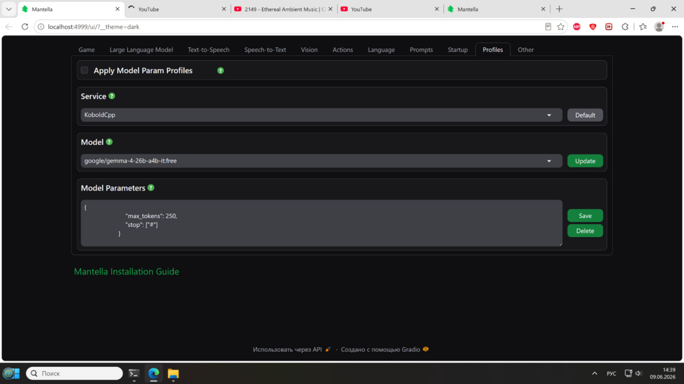Tick the Apply Model Param Profiles checkbox
Image resolution: width=684 pixels, height=384 pixels.
coord(85,70)
